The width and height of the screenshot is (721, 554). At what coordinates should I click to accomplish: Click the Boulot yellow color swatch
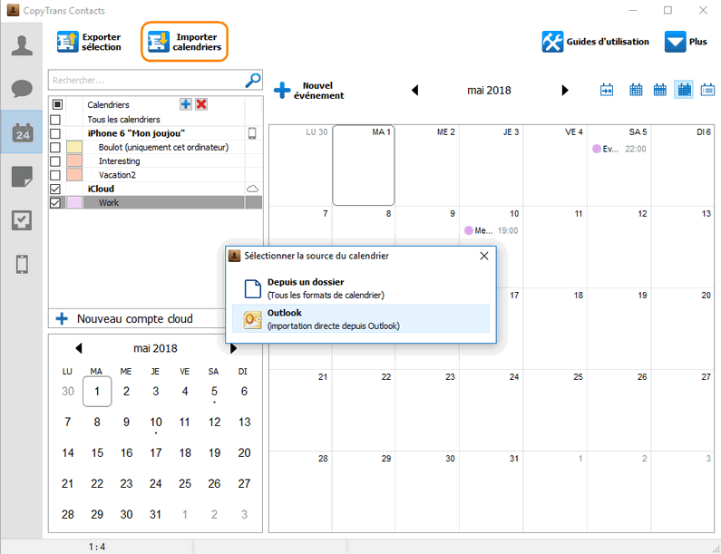coord(74,147)
